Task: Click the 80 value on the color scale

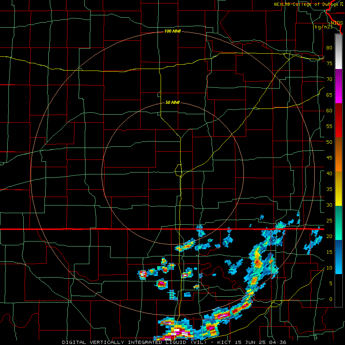Action: [329, 48]
